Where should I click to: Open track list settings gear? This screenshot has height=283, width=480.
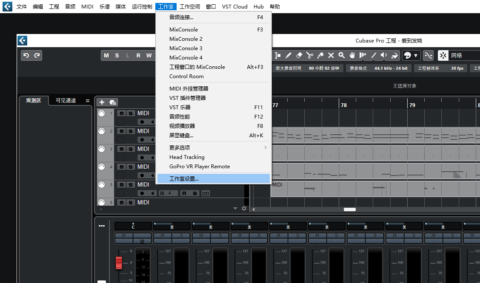pyautogui.click(x=244, y=209)
